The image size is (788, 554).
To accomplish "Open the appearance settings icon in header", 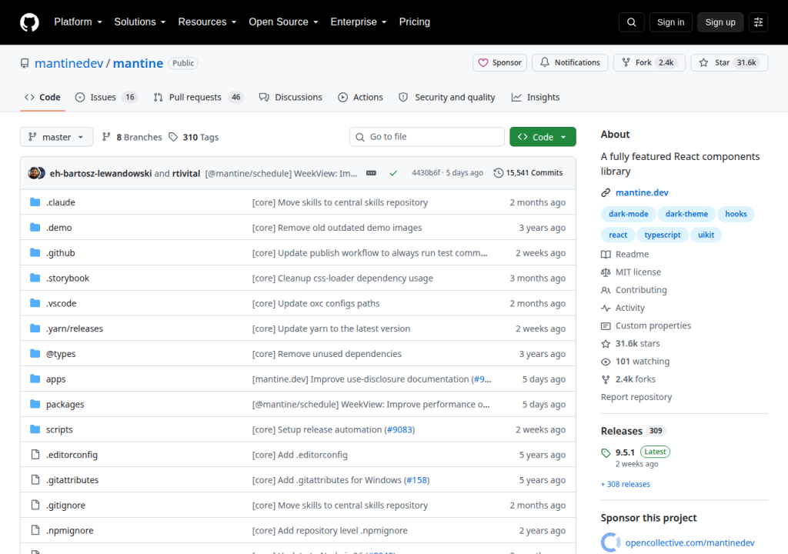I will click(x=758, y=22).
